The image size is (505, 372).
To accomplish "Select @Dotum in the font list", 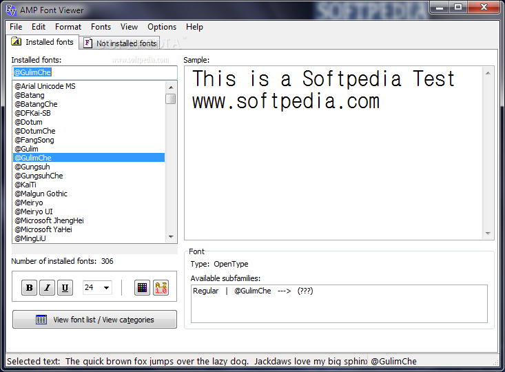I will click(x=89, y=122).
